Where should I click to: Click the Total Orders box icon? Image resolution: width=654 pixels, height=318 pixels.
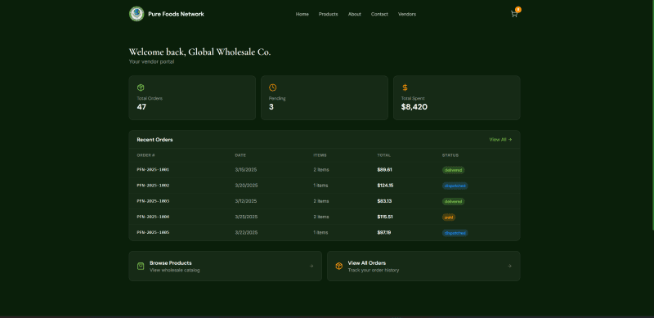(141, 87)
